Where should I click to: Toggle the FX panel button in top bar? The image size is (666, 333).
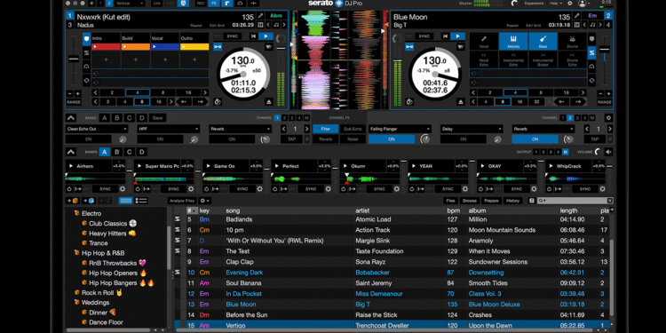point(214,4)
